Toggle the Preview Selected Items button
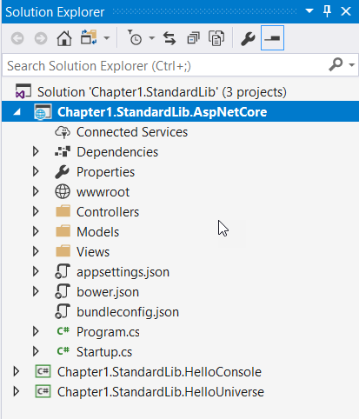 point(272,38)
